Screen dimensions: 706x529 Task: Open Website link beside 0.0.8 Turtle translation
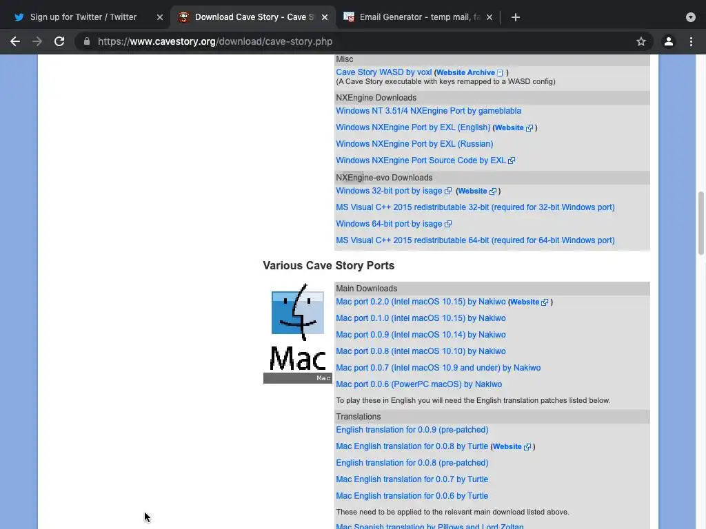coord(512,446)
